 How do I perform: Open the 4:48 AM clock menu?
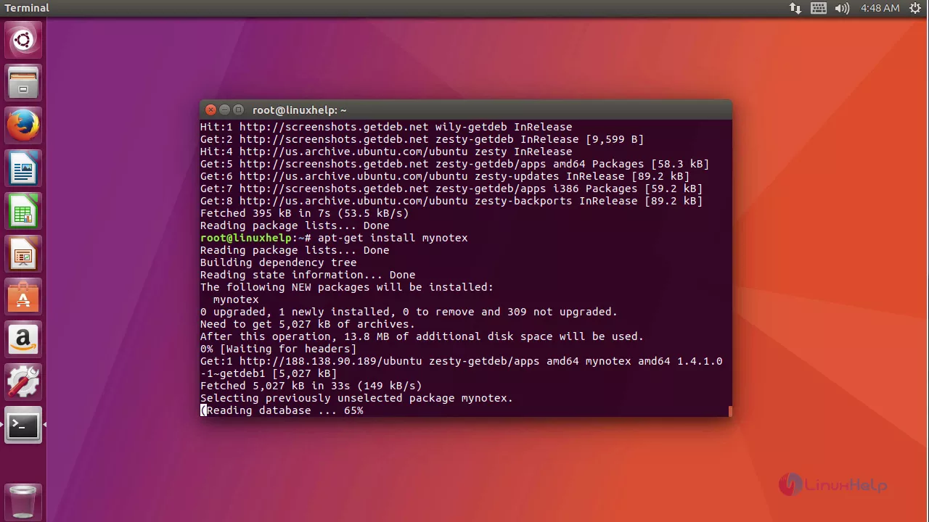point(880,8)
